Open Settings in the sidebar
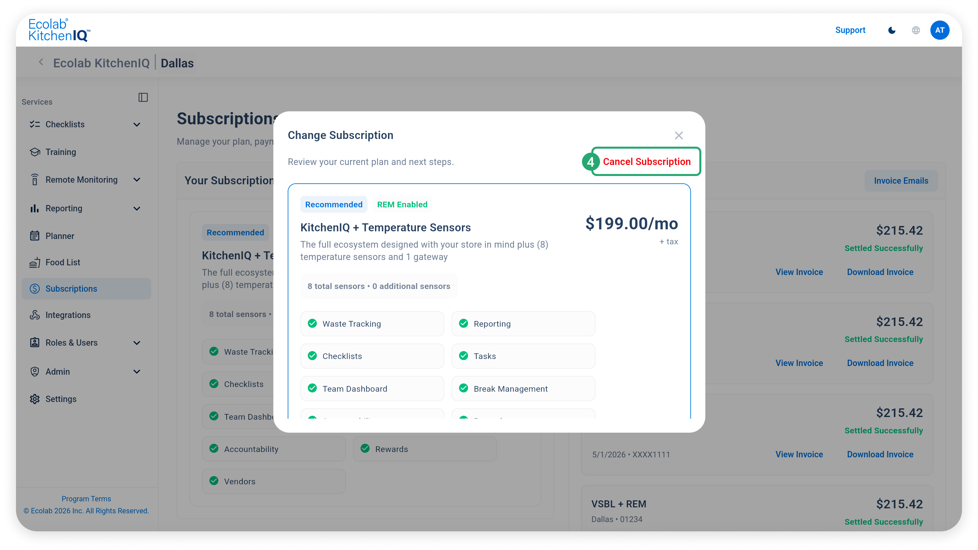Image resolution: width=978 pixels, height=550 pixels. coord(86,399)
